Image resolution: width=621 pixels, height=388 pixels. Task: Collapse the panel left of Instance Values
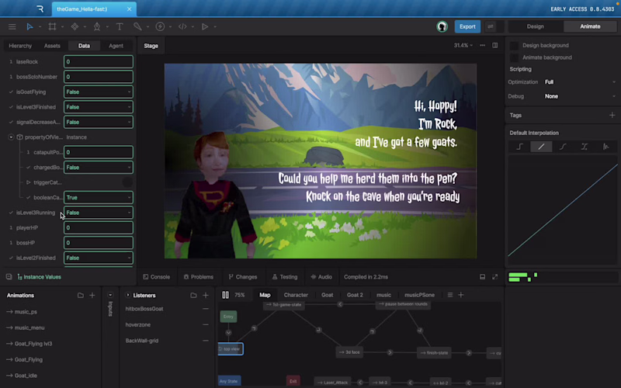click(9, 277)
